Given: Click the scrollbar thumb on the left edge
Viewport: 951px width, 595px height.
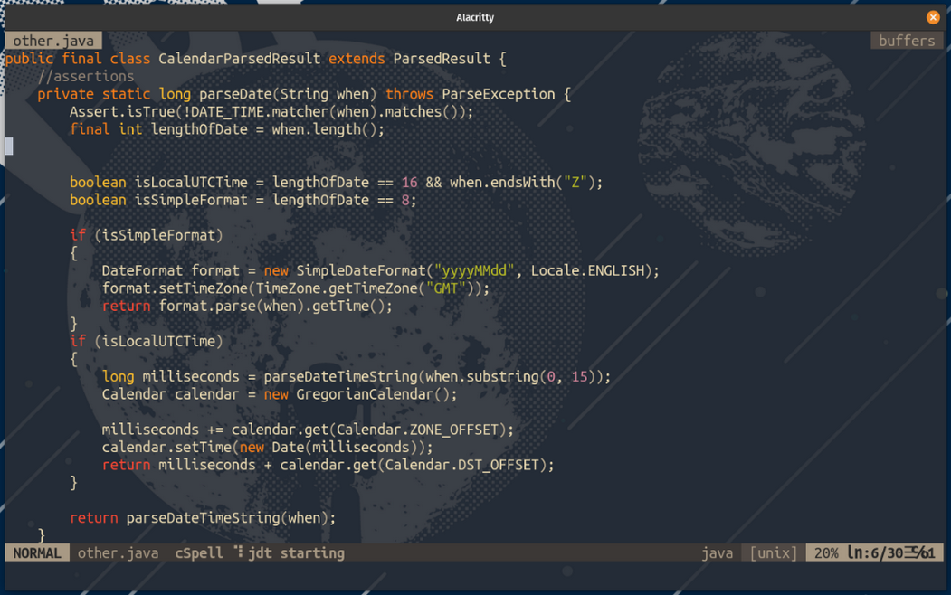Looking at the screenshot, I should [7, 145].
